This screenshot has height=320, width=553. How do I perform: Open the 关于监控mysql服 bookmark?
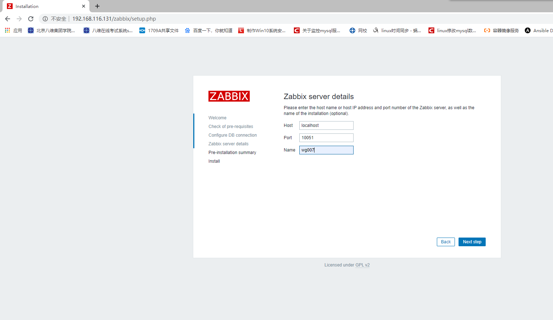point(317,31)
